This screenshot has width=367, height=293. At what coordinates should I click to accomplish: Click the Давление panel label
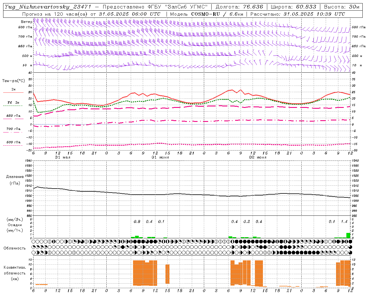tap(15, 177)
